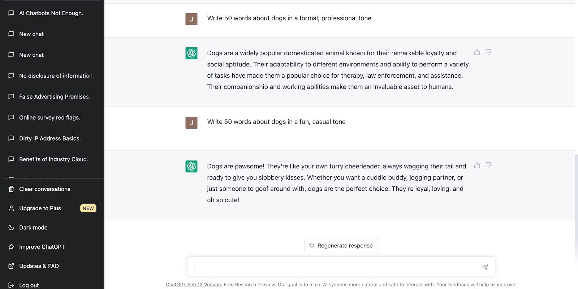This screenshot has width=578, height=289.
Task: Open the False Advertising Promises conversation
Action: (x=55, y=97)
